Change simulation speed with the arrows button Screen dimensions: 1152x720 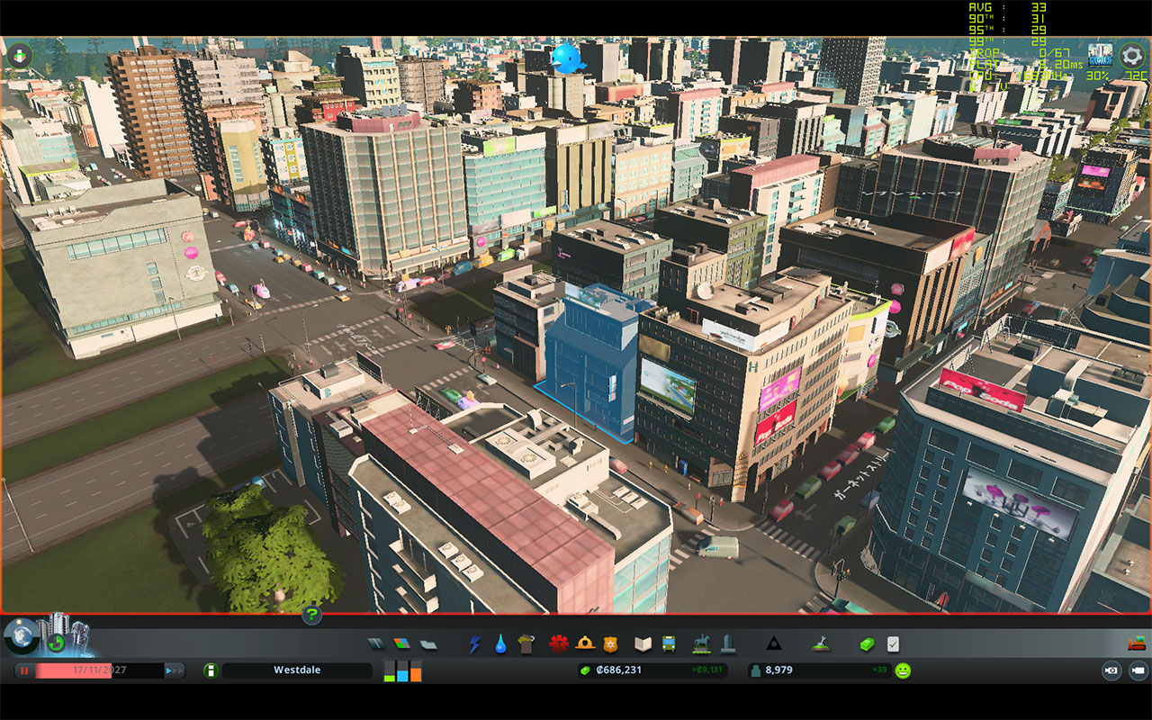click(175, 670)
